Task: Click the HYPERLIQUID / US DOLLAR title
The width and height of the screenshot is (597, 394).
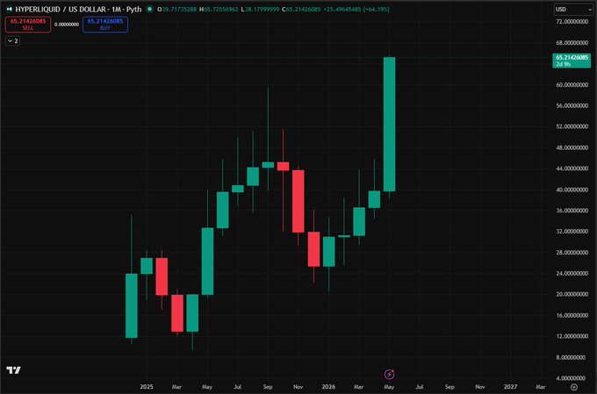Action: [x=61, y=9]
